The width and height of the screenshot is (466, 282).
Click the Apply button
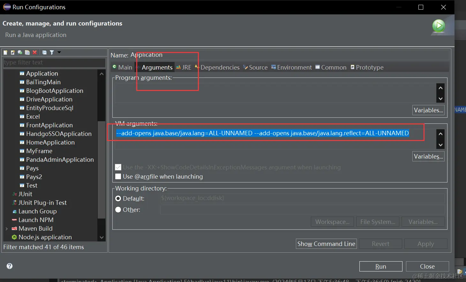pyautogui.click(x=426, y=244)
